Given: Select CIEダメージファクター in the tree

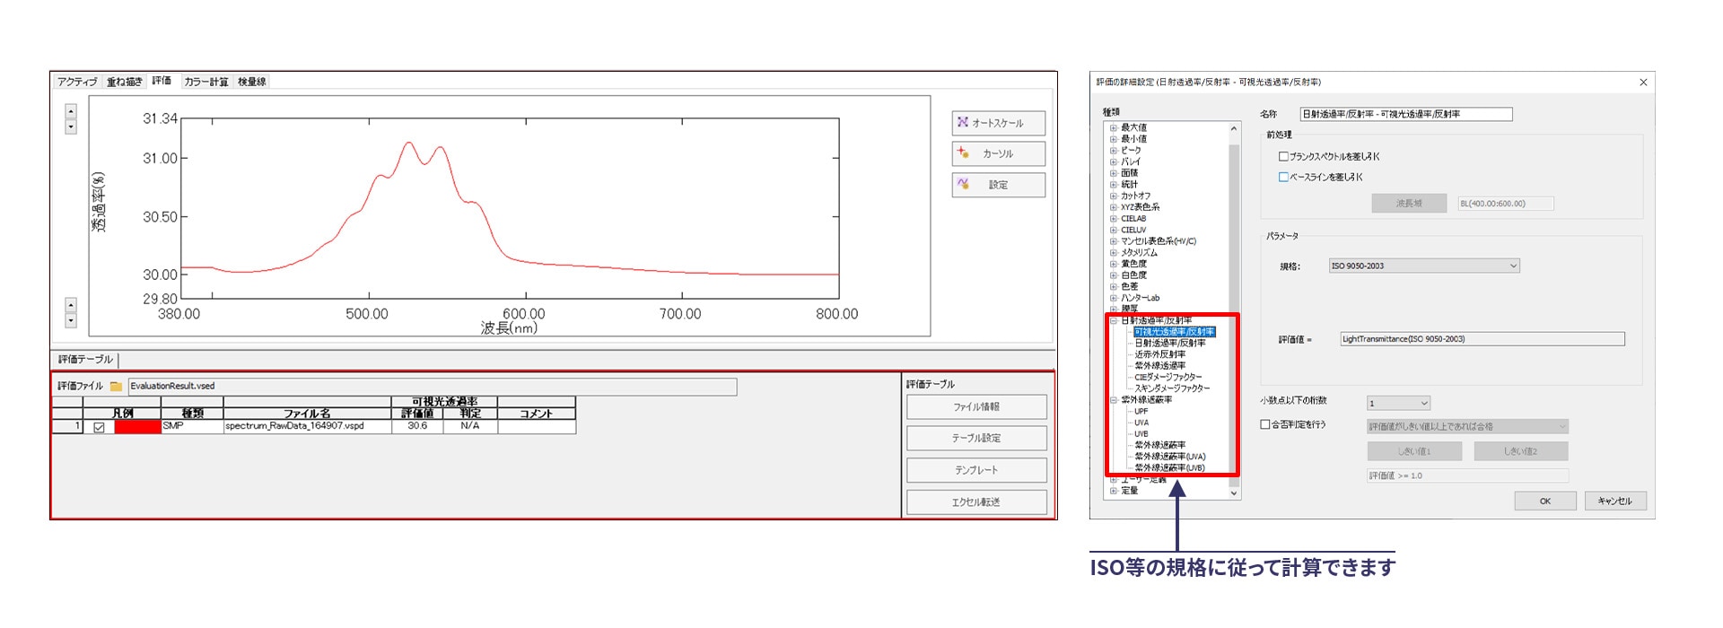Looking at the screenshot, I should click(x=1168, y=378).
